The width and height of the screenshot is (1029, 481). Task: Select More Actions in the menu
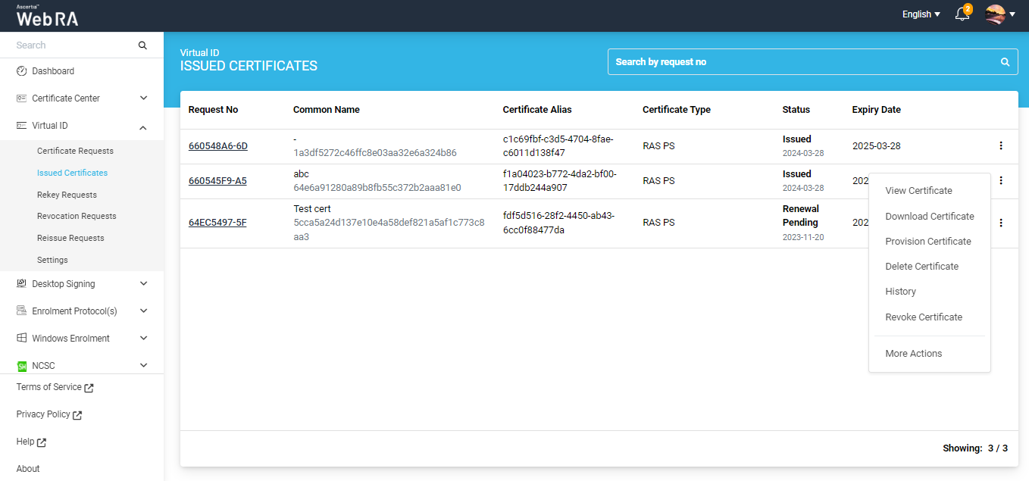tap(913, 354)
